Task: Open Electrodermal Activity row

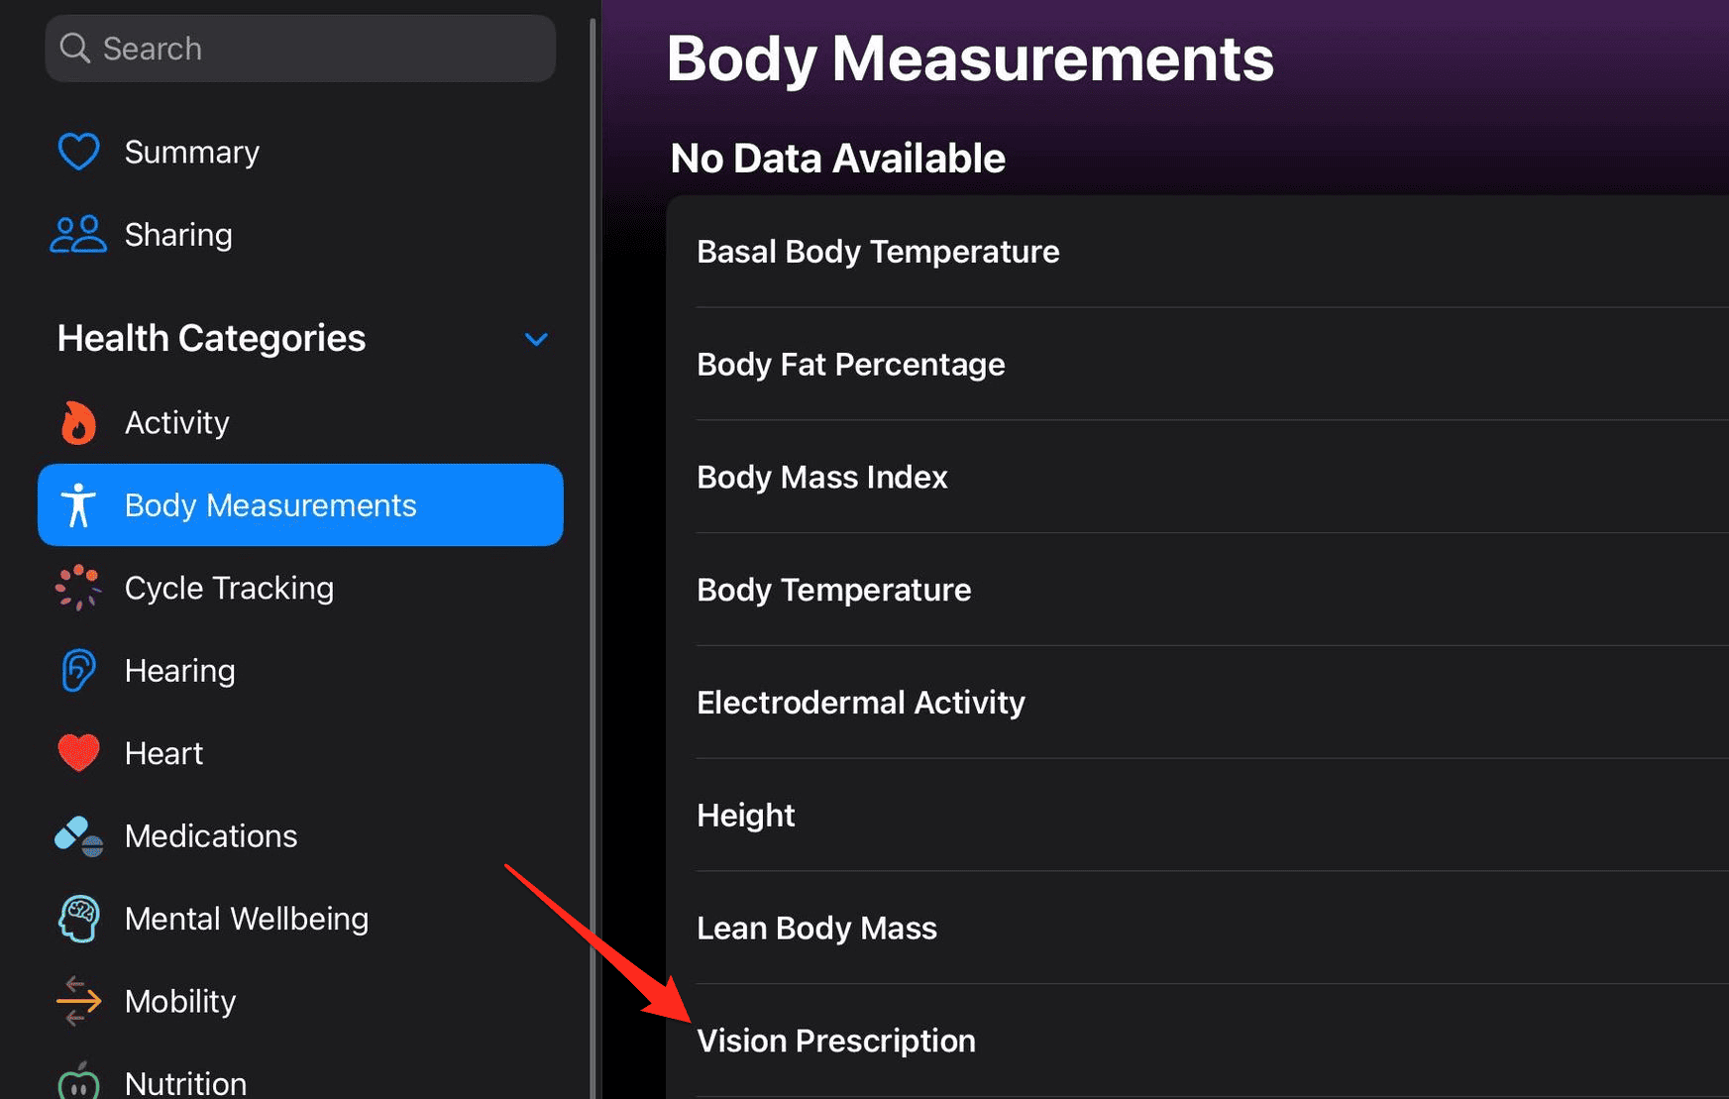Action: coord(861,703)
